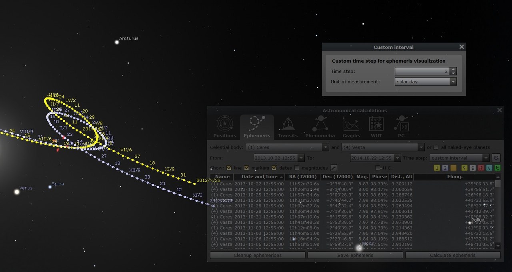Sort table by Phase column header
Image resolution: width=512 pixels, height=272 pixels.
click(x=379, y=177)
